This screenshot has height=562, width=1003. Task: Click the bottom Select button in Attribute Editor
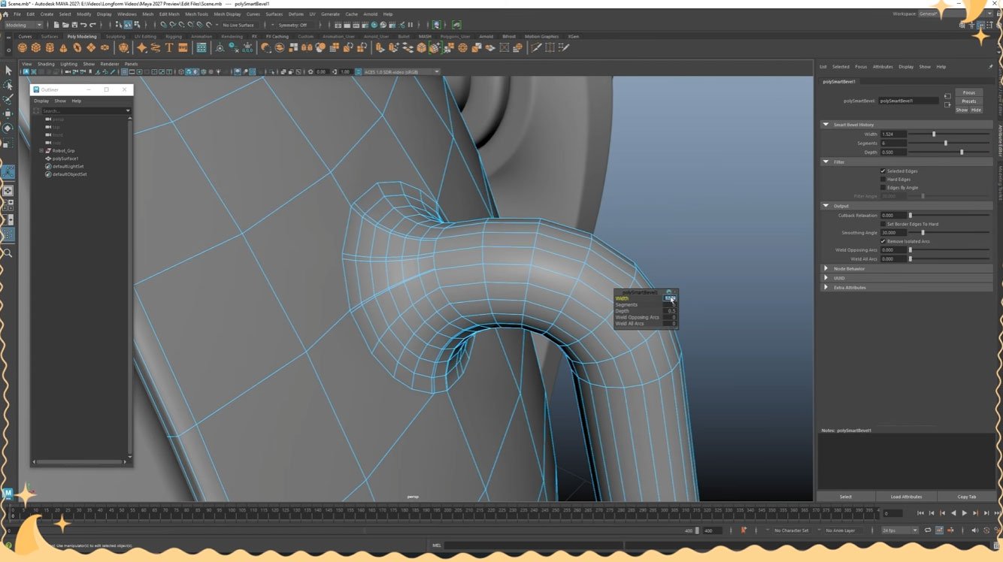click(x=846, y=497)
